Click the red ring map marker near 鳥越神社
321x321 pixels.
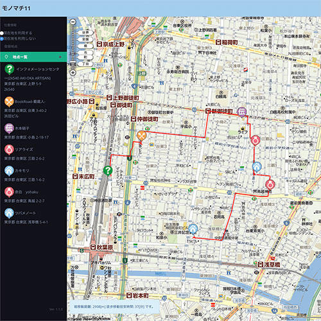[x=270, y=185]
